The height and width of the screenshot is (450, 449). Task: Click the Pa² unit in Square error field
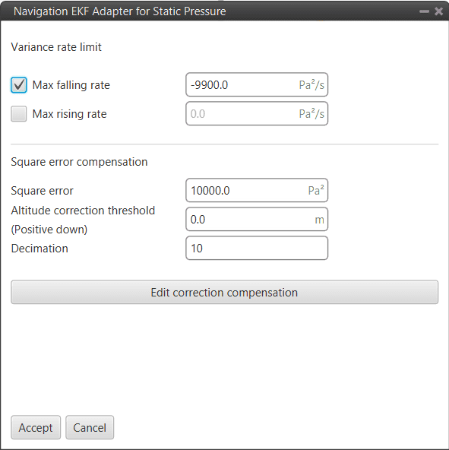316,191
